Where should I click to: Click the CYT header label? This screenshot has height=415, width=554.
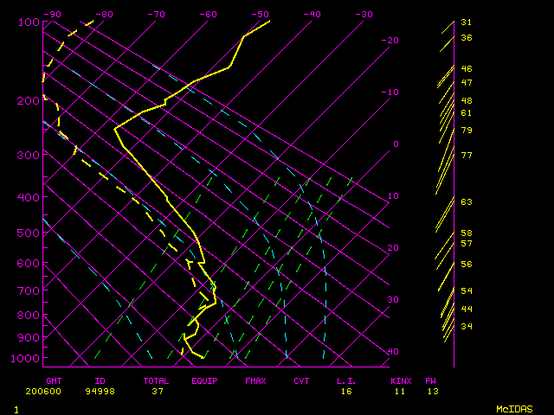pos(301,380)
